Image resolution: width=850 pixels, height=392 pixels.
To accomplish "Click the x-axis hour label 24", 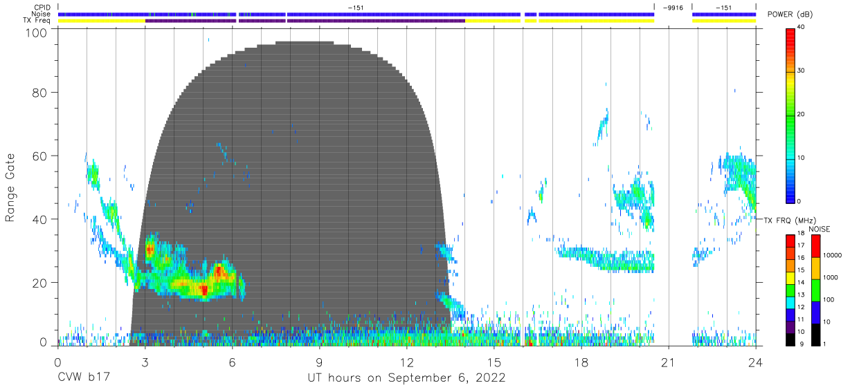I will point(756,362).
